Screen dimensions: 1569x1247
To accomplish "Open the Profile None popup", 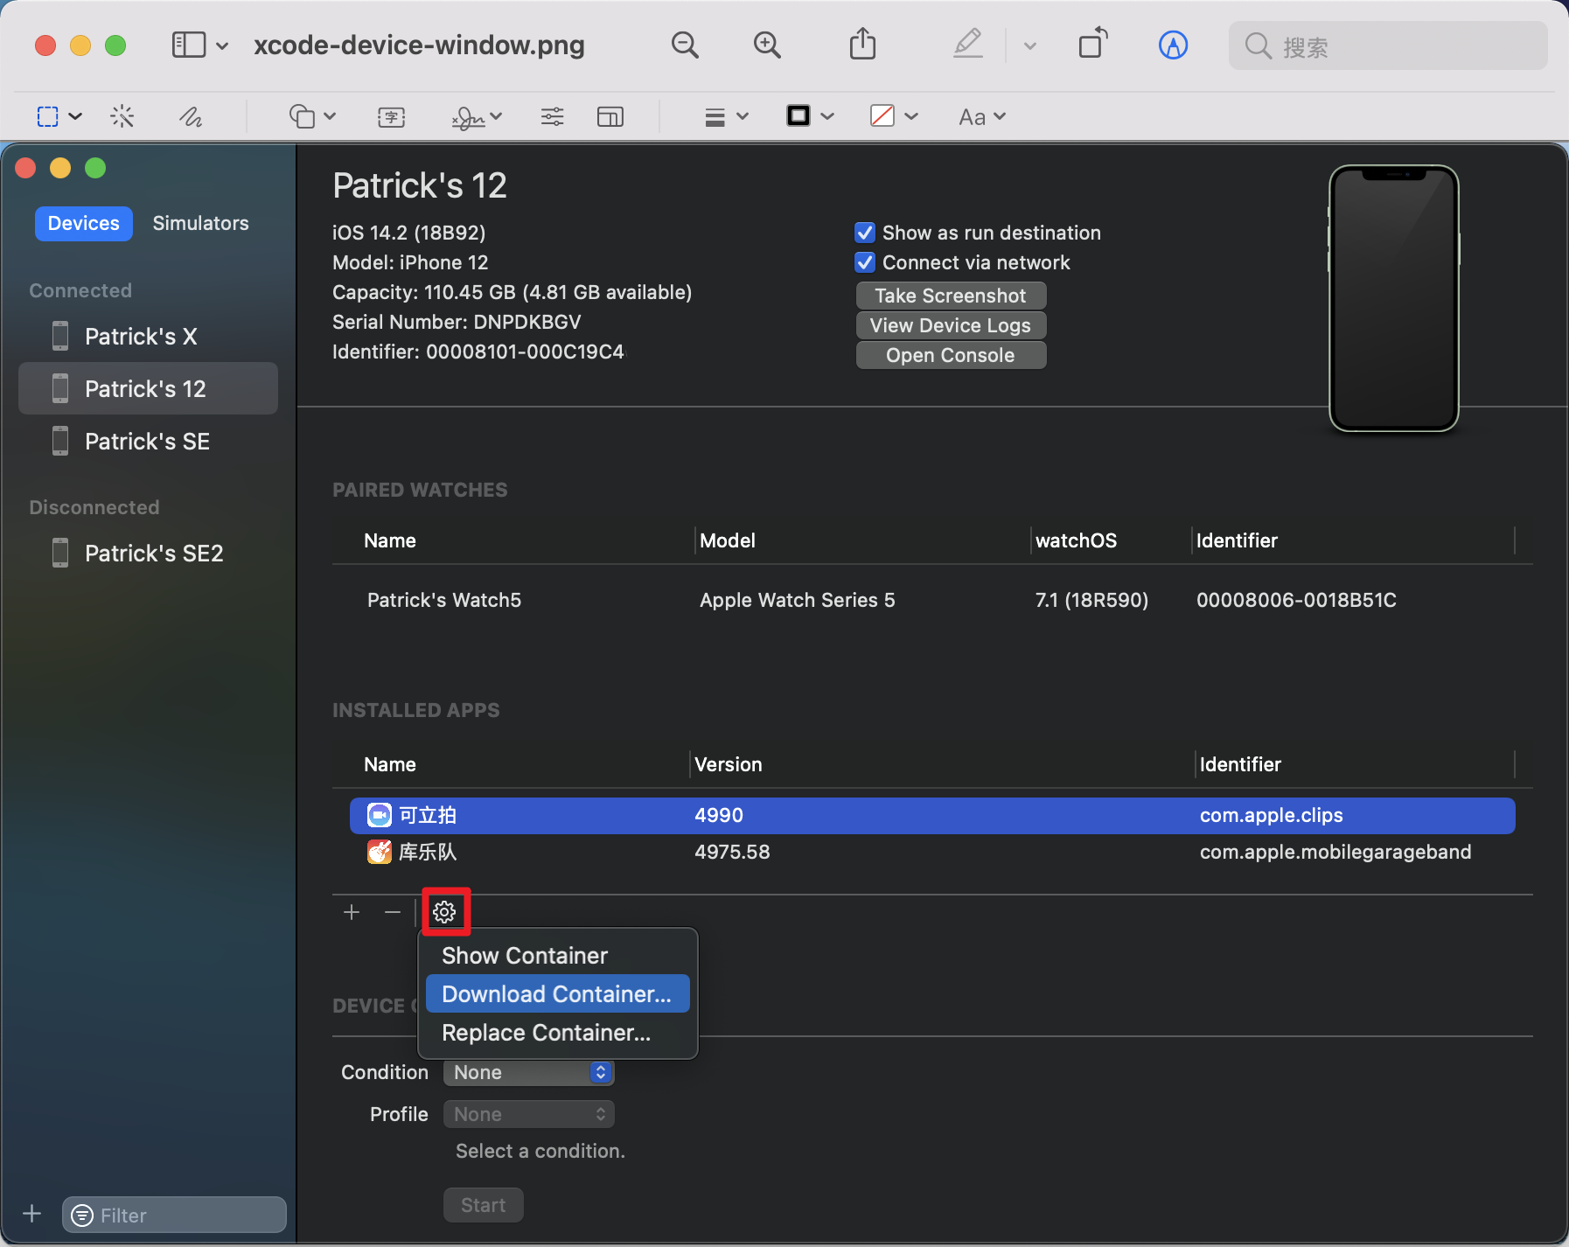I will 529,1114.
